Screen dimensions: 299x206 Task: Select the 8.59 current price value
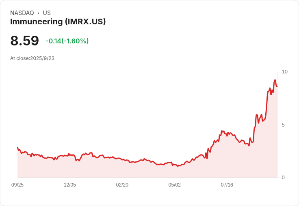(25, 41)
